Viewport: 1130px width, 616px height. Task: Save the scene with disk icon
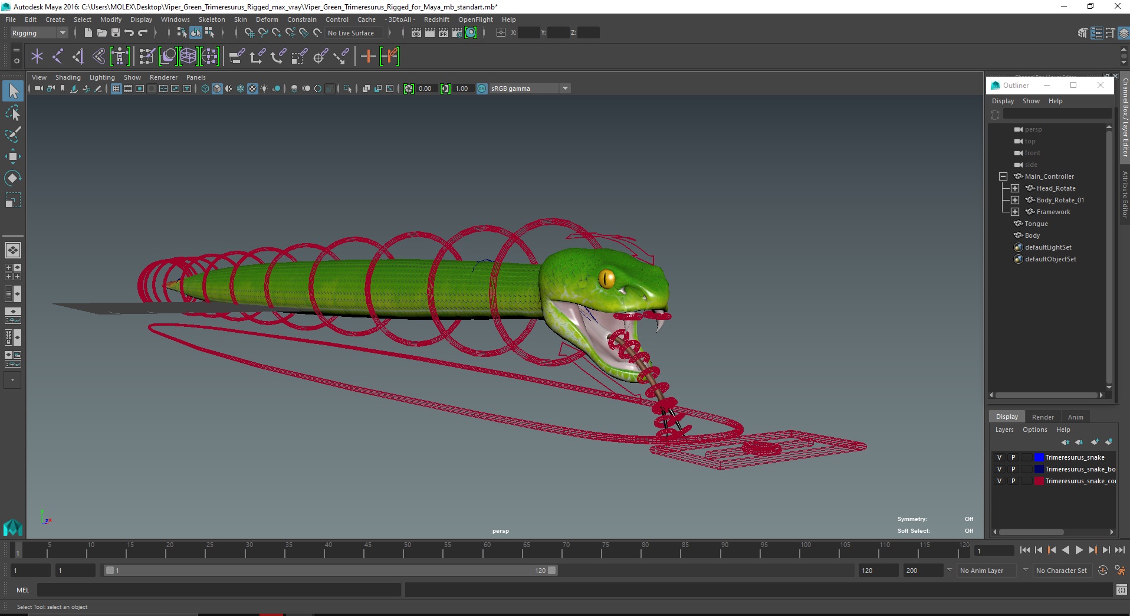(x=116, y=33)
